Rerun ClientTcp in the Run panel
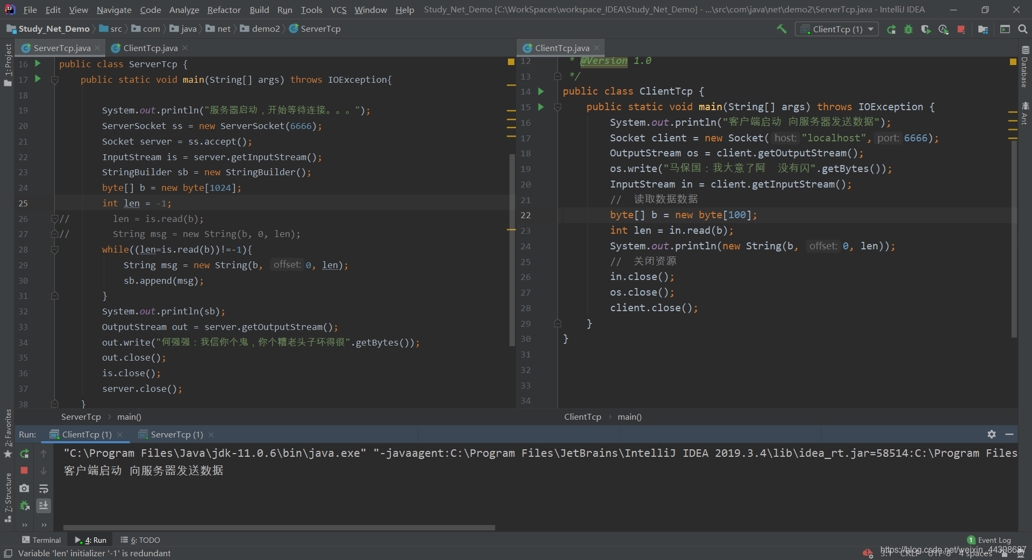1032x560 pixels. point(24,454)
